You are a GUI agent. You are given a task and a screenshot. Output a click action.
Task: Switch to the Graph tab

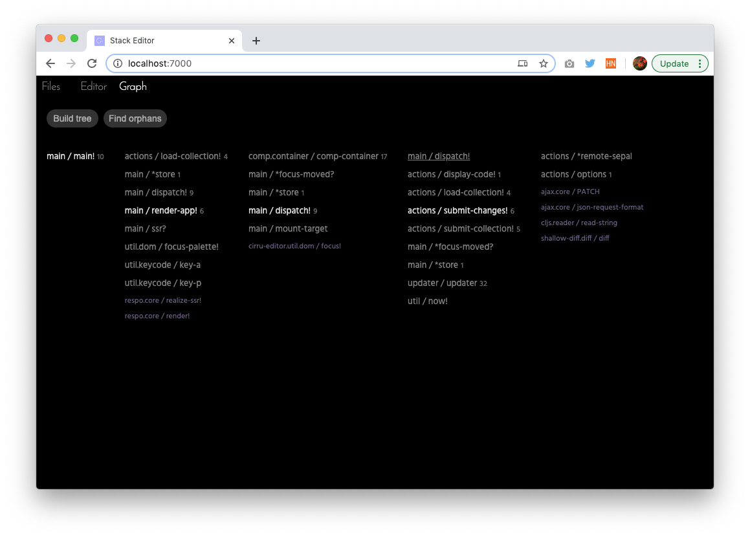pyautogui.click(x=133, y=87)
